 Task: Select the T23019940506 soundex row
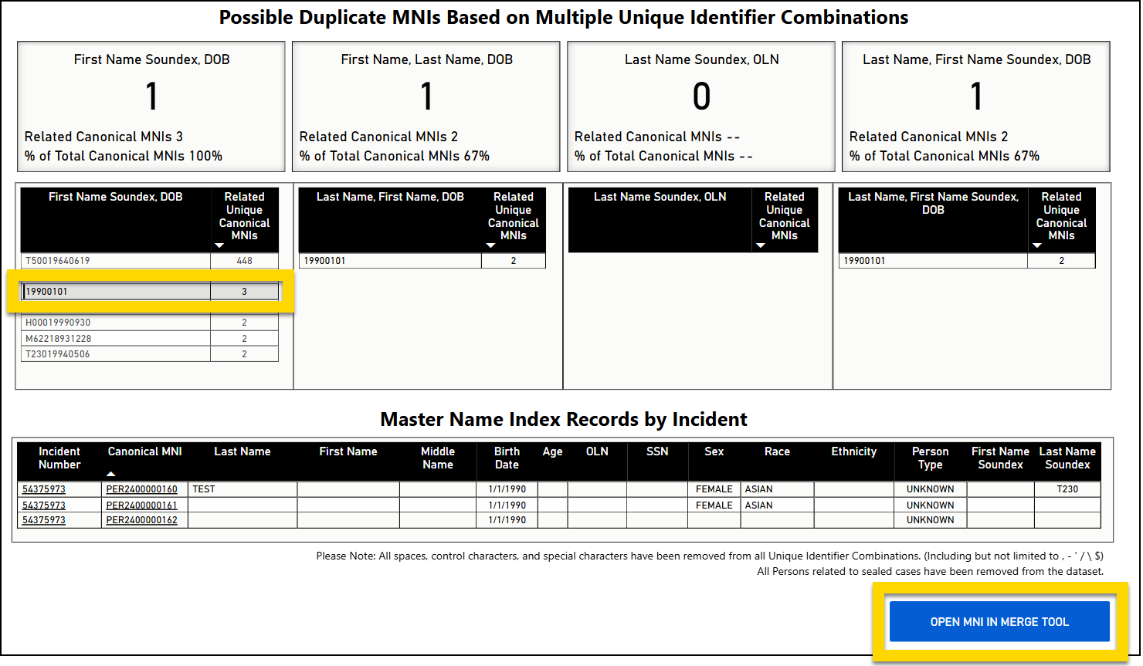[114, 353]
